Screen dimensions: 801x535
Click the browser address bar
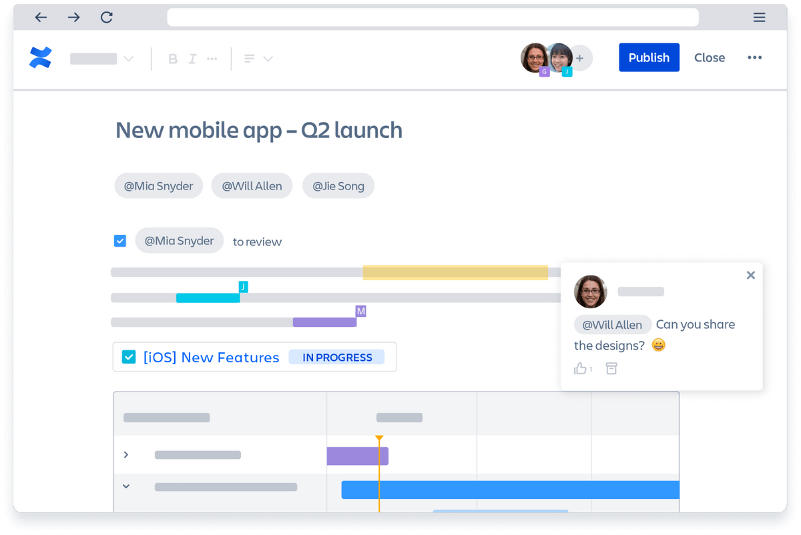pyautogui.click(x=433, y=17)
